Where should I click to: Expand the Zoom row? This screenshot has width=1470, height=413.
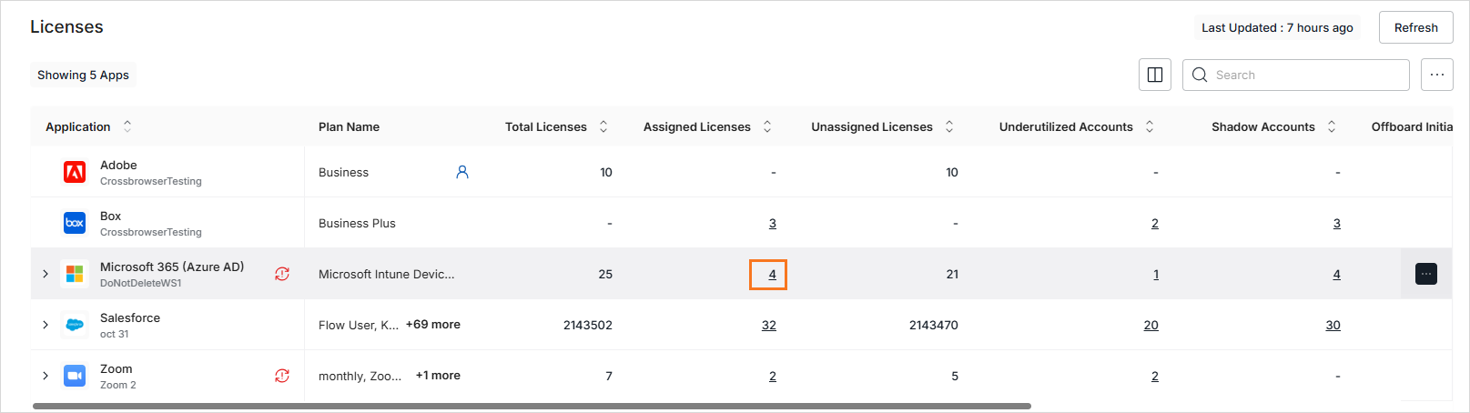(46, 376)
